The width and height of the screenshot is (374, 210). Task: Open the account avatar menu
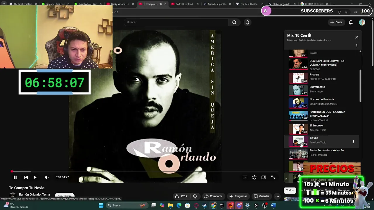click(x=362, y=22)
